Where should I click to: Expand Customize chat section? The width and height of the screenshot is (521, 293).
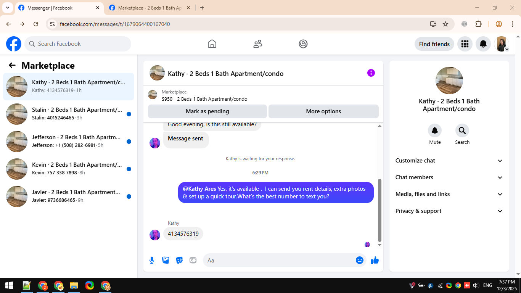point(449,161)
